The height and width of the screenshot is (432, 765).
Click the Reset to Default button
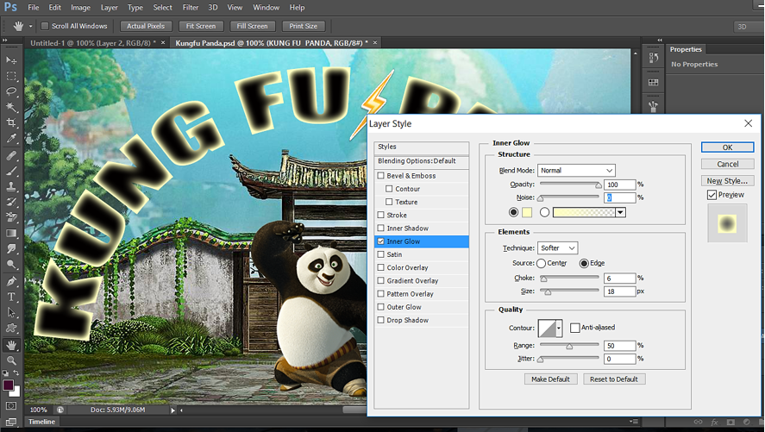click(614, 379)
